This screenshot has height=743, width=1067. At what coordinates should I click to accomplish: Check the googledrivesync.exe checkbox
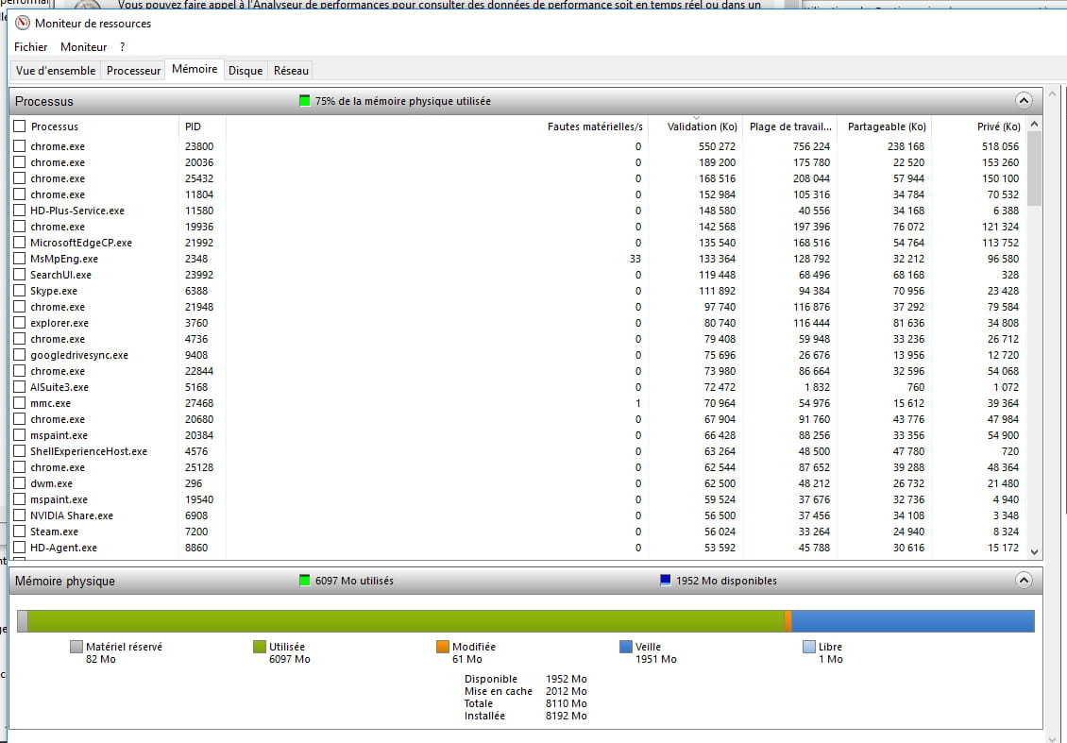tap(20, 354)
